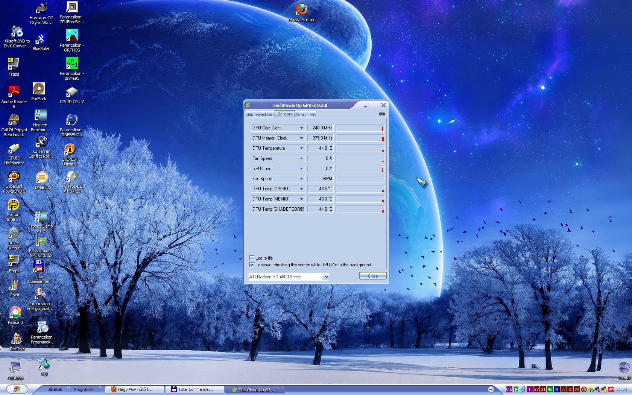Click the system tray clock
Screen dimensions: 632x395
point(621,389)
